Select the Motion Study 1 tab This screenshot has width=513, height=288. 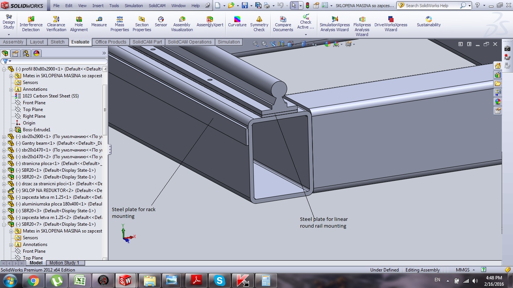pos(64,263)
